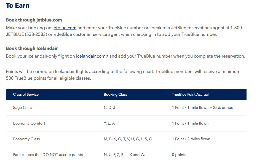The image size is (265, 164).
Task: Click the "C, D, J" booking class cell
Action: 109,107
